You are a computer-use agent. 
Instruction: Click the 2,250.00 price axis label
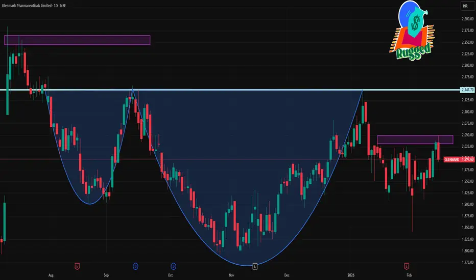(x=467, y=42)
